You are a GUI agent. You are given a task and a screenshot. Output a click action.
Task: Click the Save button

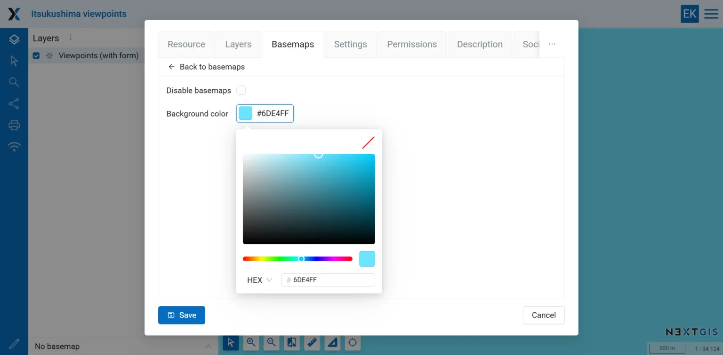coord(182,315)
